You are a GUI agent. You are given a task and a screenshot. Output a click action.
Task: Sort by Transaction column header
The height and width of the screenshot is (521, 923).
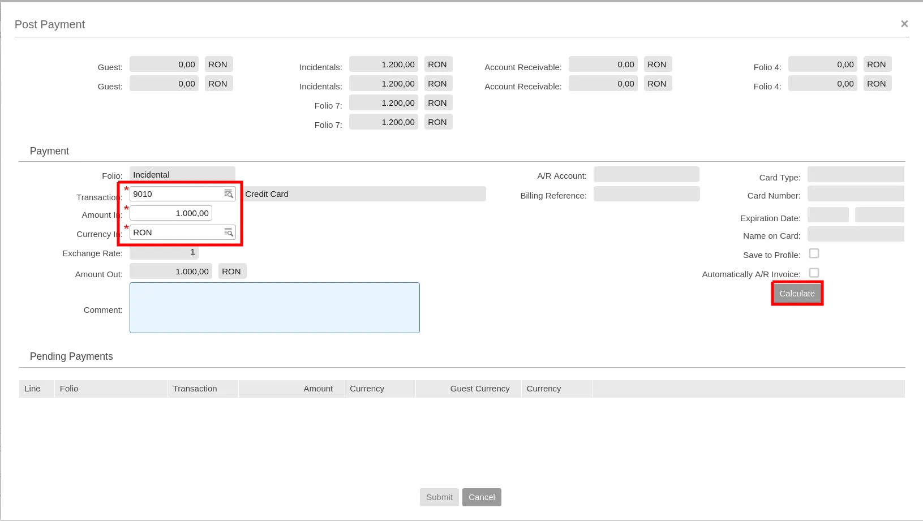pyautogui.click(x=203, y=389)
